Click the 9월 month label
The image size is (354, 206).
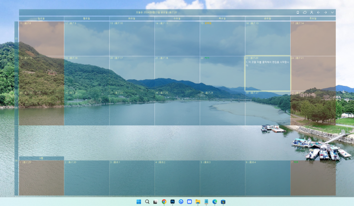click(41, 158)
